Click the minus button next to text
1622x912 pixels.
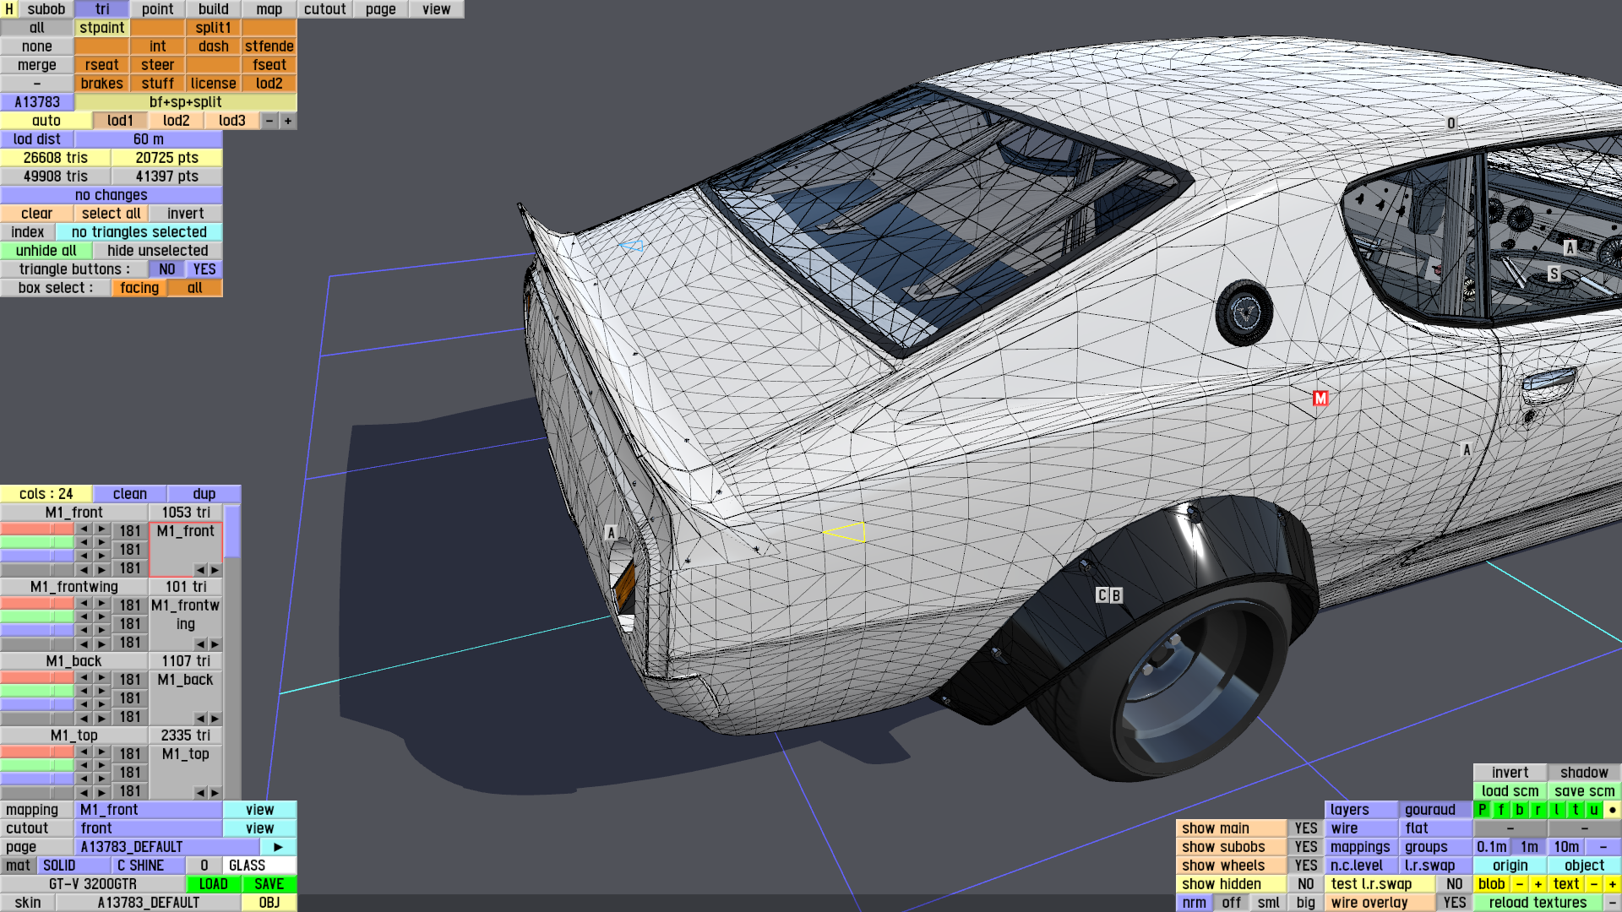pyautogui.click(x=1593, y=884)
